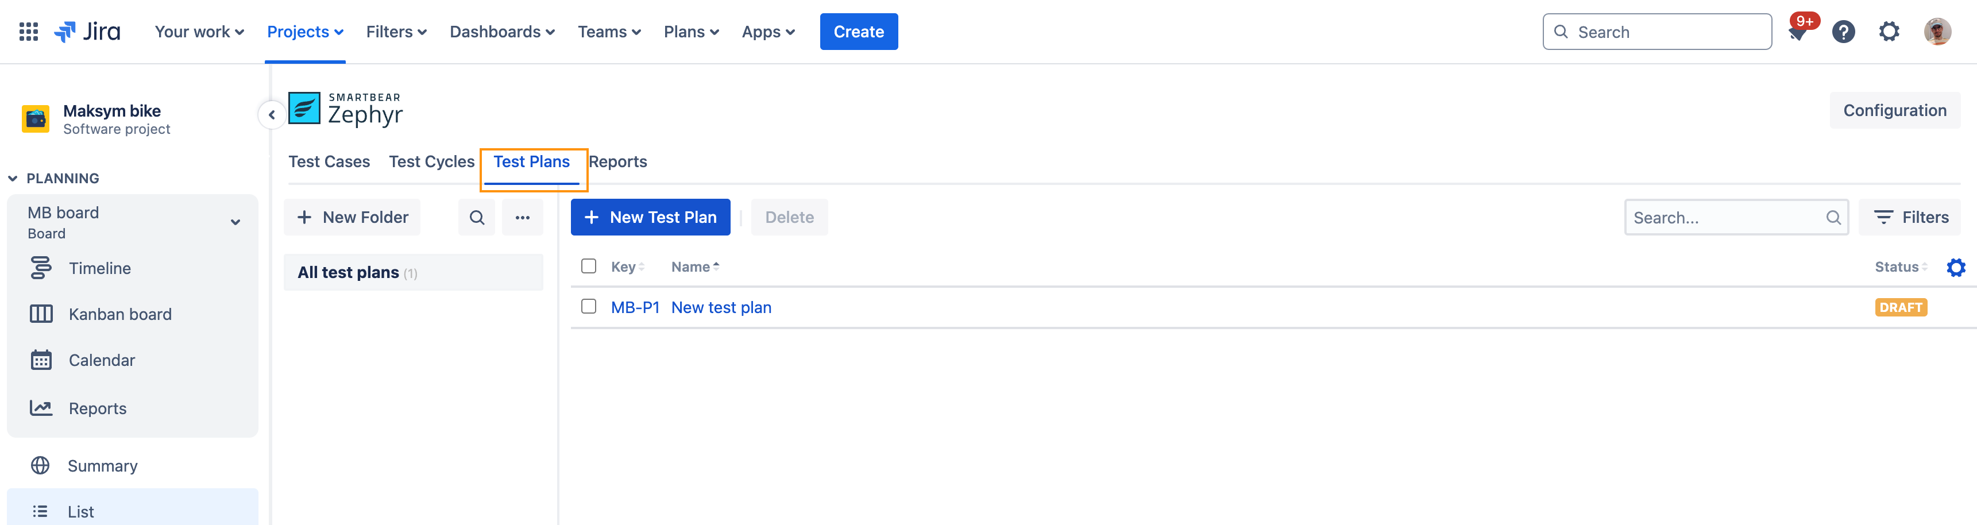Click the Jira apps grid icon

pyautogui.click(x=28, y=32)
